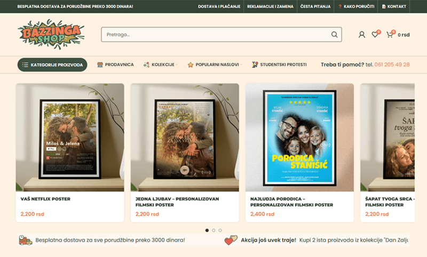Open Jedna ljubav personalizovan filmski poster title
Image resolution: width=427 pixels, height=257 pixels.
pyautogui.click(x=177, y=202)
